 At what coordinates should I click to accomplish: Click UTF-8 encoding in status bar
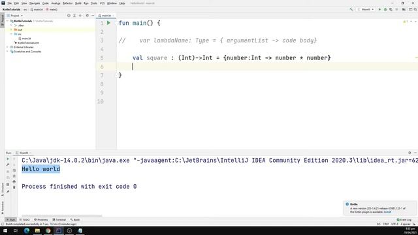[x=394, y=224]
